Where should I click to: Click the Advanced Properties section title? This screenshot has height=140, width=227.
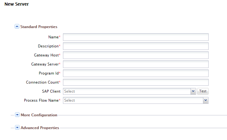40,128
